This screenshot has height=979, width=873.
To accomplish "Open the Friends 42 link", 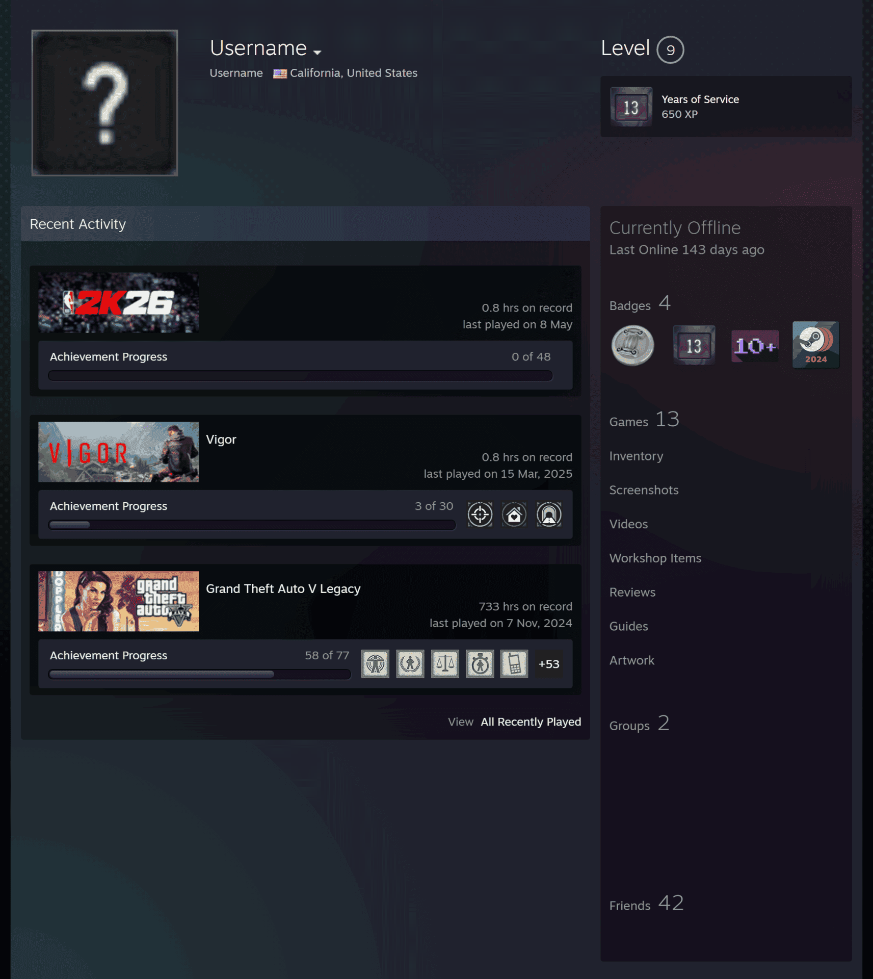I will [x=646, y=904].
